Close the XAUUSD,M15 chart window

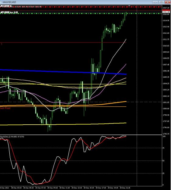pos(168,2)
